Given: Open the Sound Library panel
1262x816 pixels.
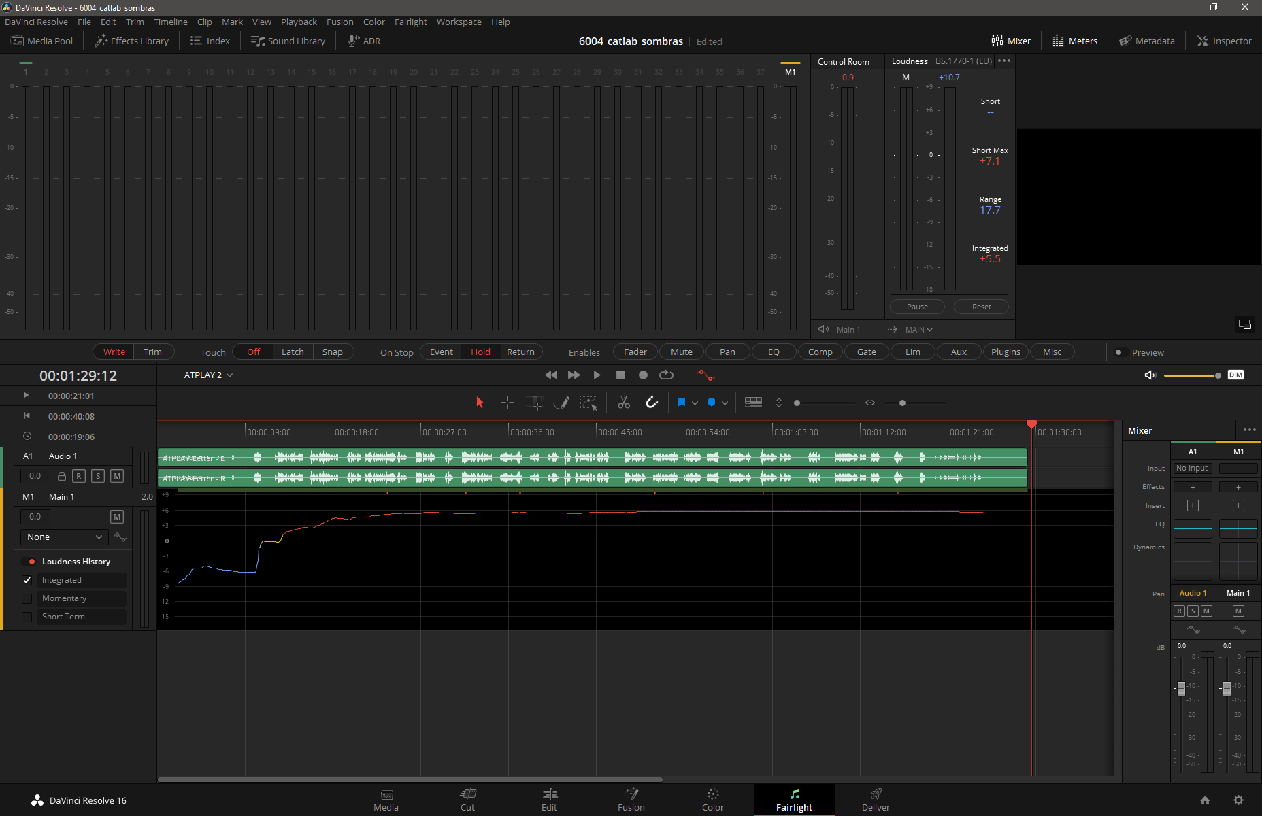Looking at the screenshot, I should click(288, 41).
